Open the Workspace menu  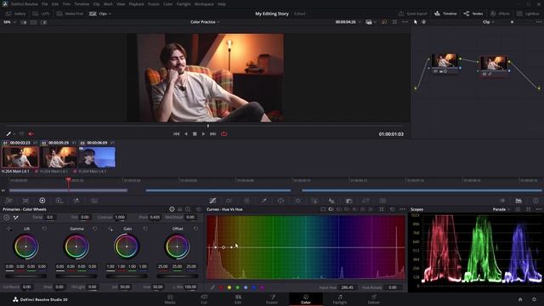(x=204, y=4)
